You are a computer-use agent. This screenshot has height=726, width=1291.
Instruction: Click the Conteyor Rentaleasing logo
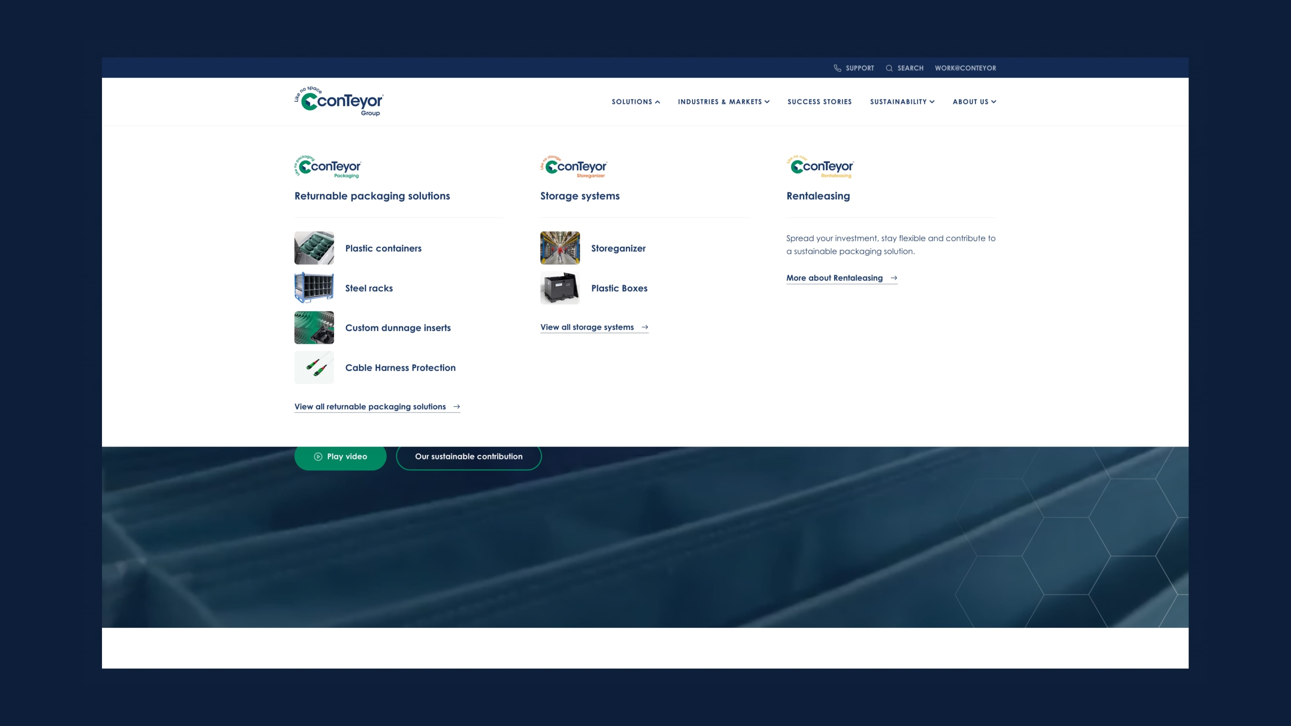click(820, 166)
